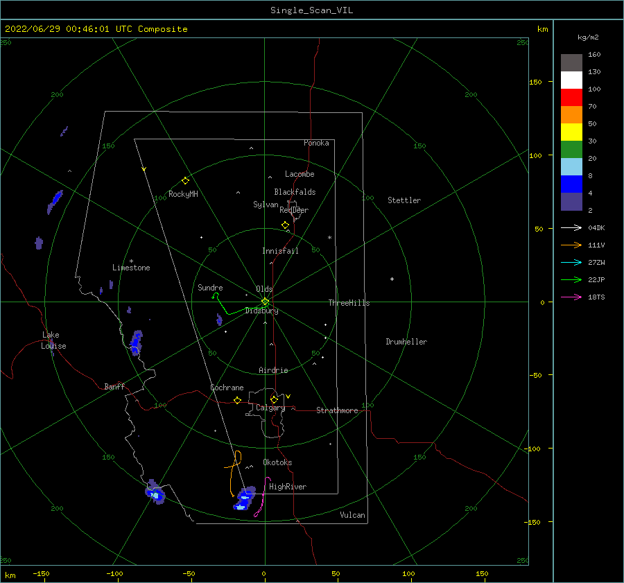
Task: Click the yellow diamond marker near RedDeer
Action: (x=285, y=225)
